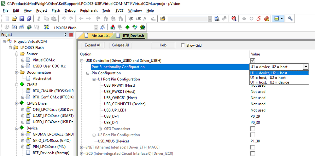Select USBD_User_CDC_0.c in project tree
The image size is (315, 156).
(x=49, y=66)
